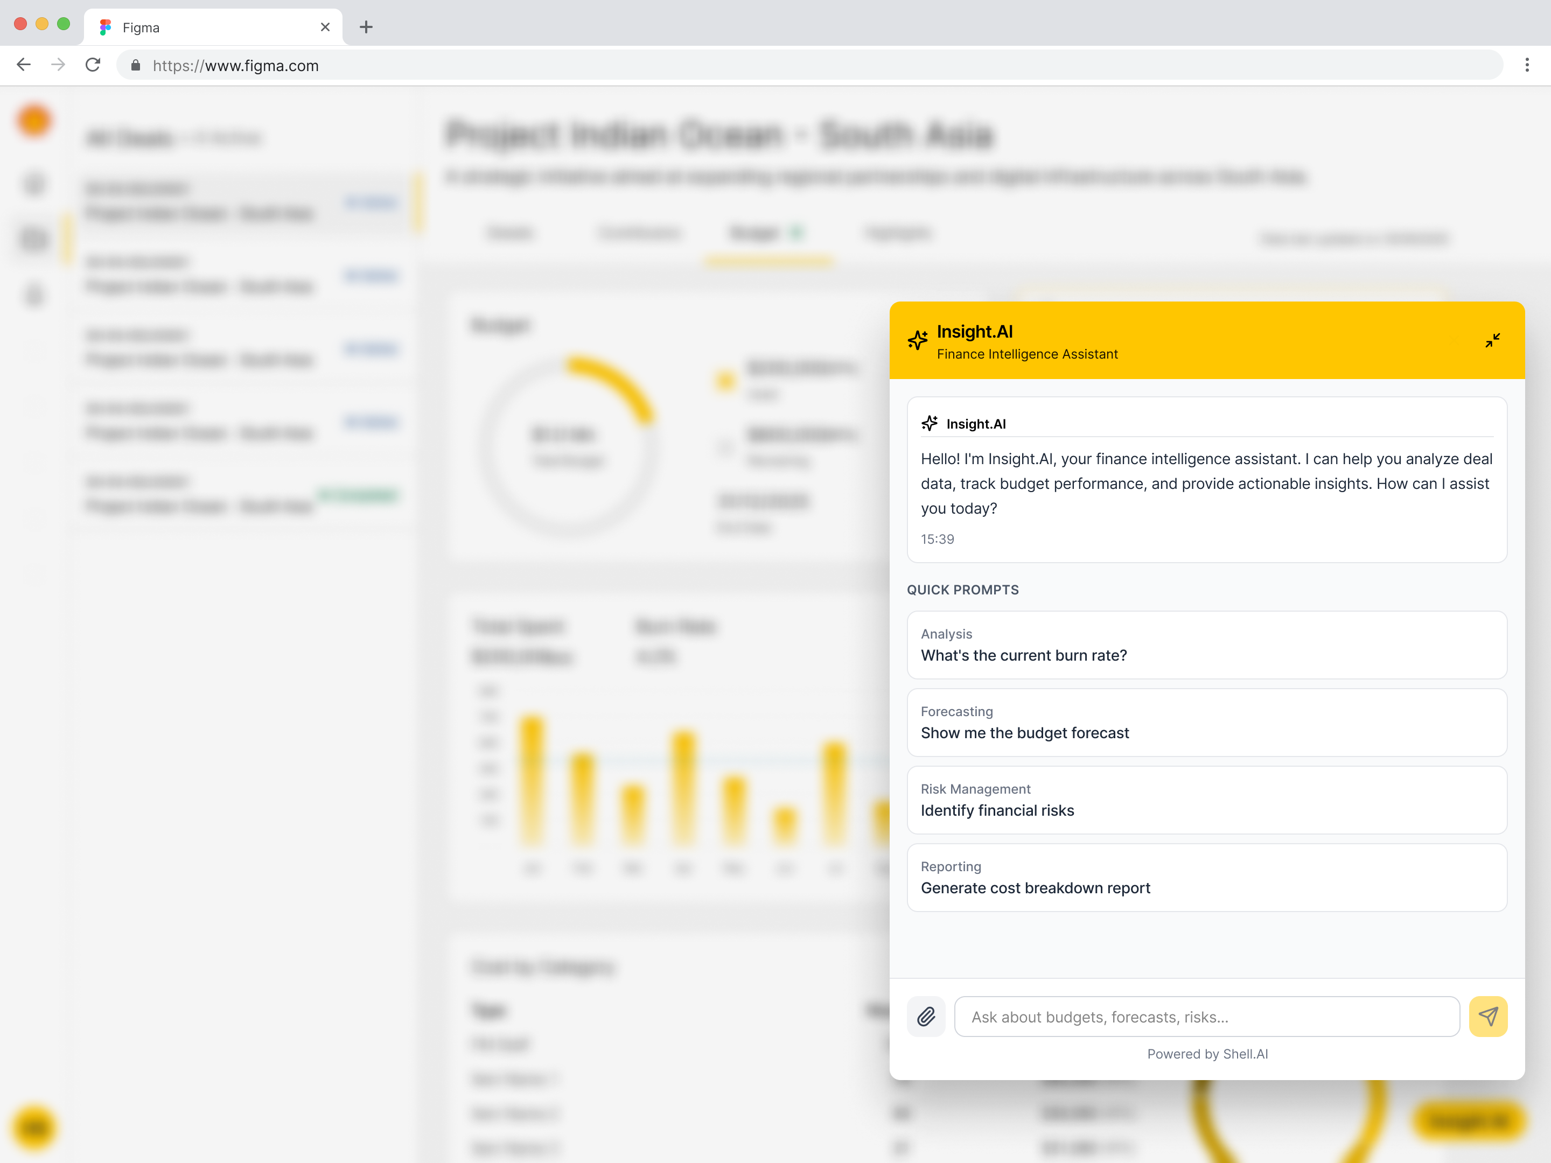
Task: Click the sparkle icon in Insight.AI header
Action: pyautogui.click(x=918, y=340)
